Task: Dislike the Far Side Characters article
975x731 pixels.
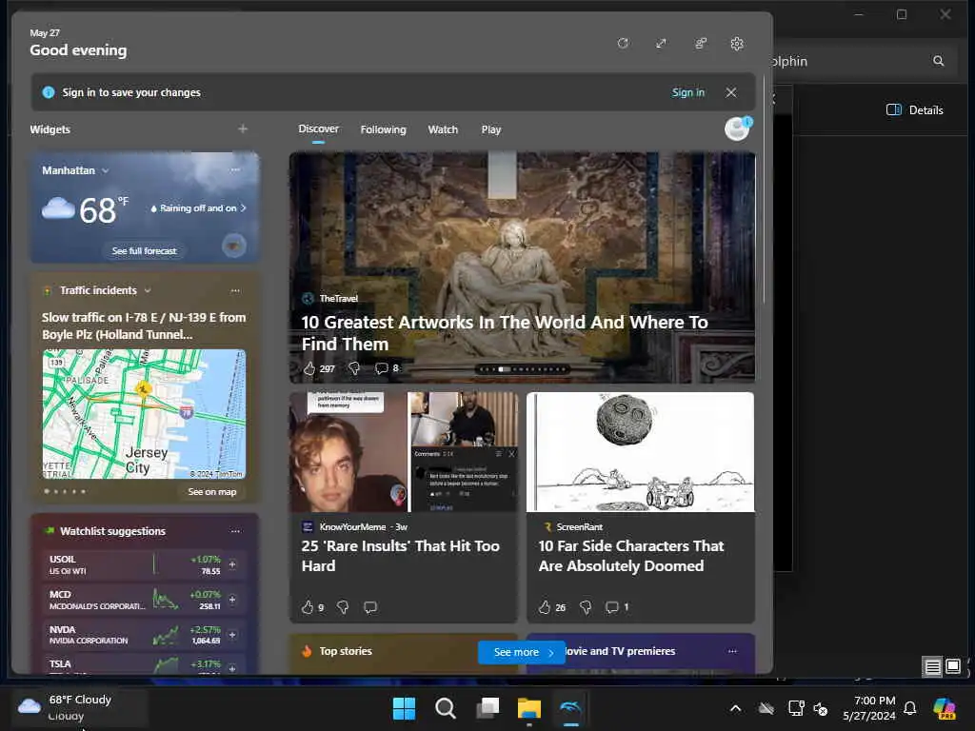Action: tap(586, 607)
